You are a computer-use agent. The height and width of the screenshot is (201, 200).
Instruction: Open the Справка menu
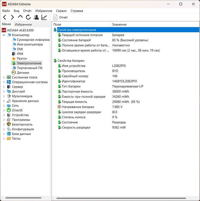pyautogui.click(x=77, y=11)
